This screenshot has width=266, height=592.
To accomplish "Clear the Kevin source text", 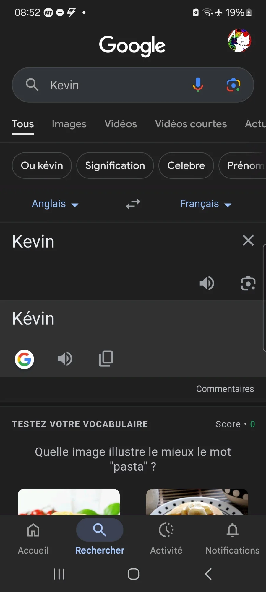I will pyautogui.click(x=248, y=240).
